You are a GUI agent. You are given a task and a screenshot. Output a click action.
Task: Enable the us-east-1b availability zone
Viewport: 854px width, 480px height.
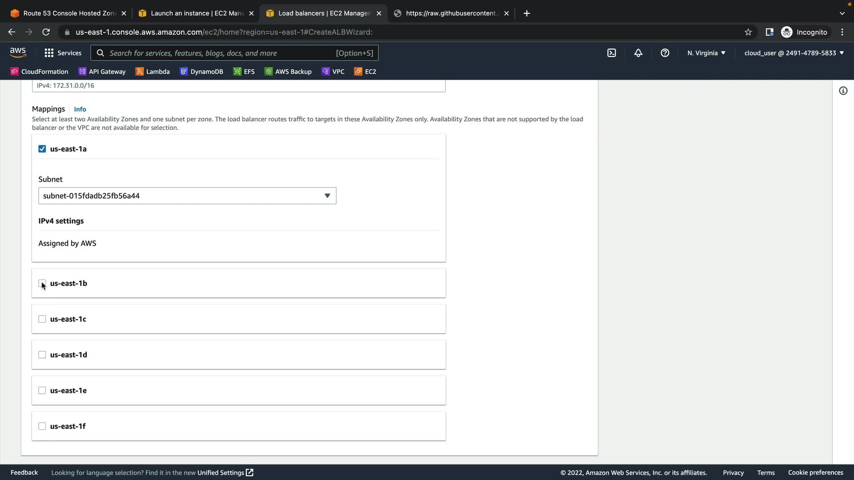point(42,283)
